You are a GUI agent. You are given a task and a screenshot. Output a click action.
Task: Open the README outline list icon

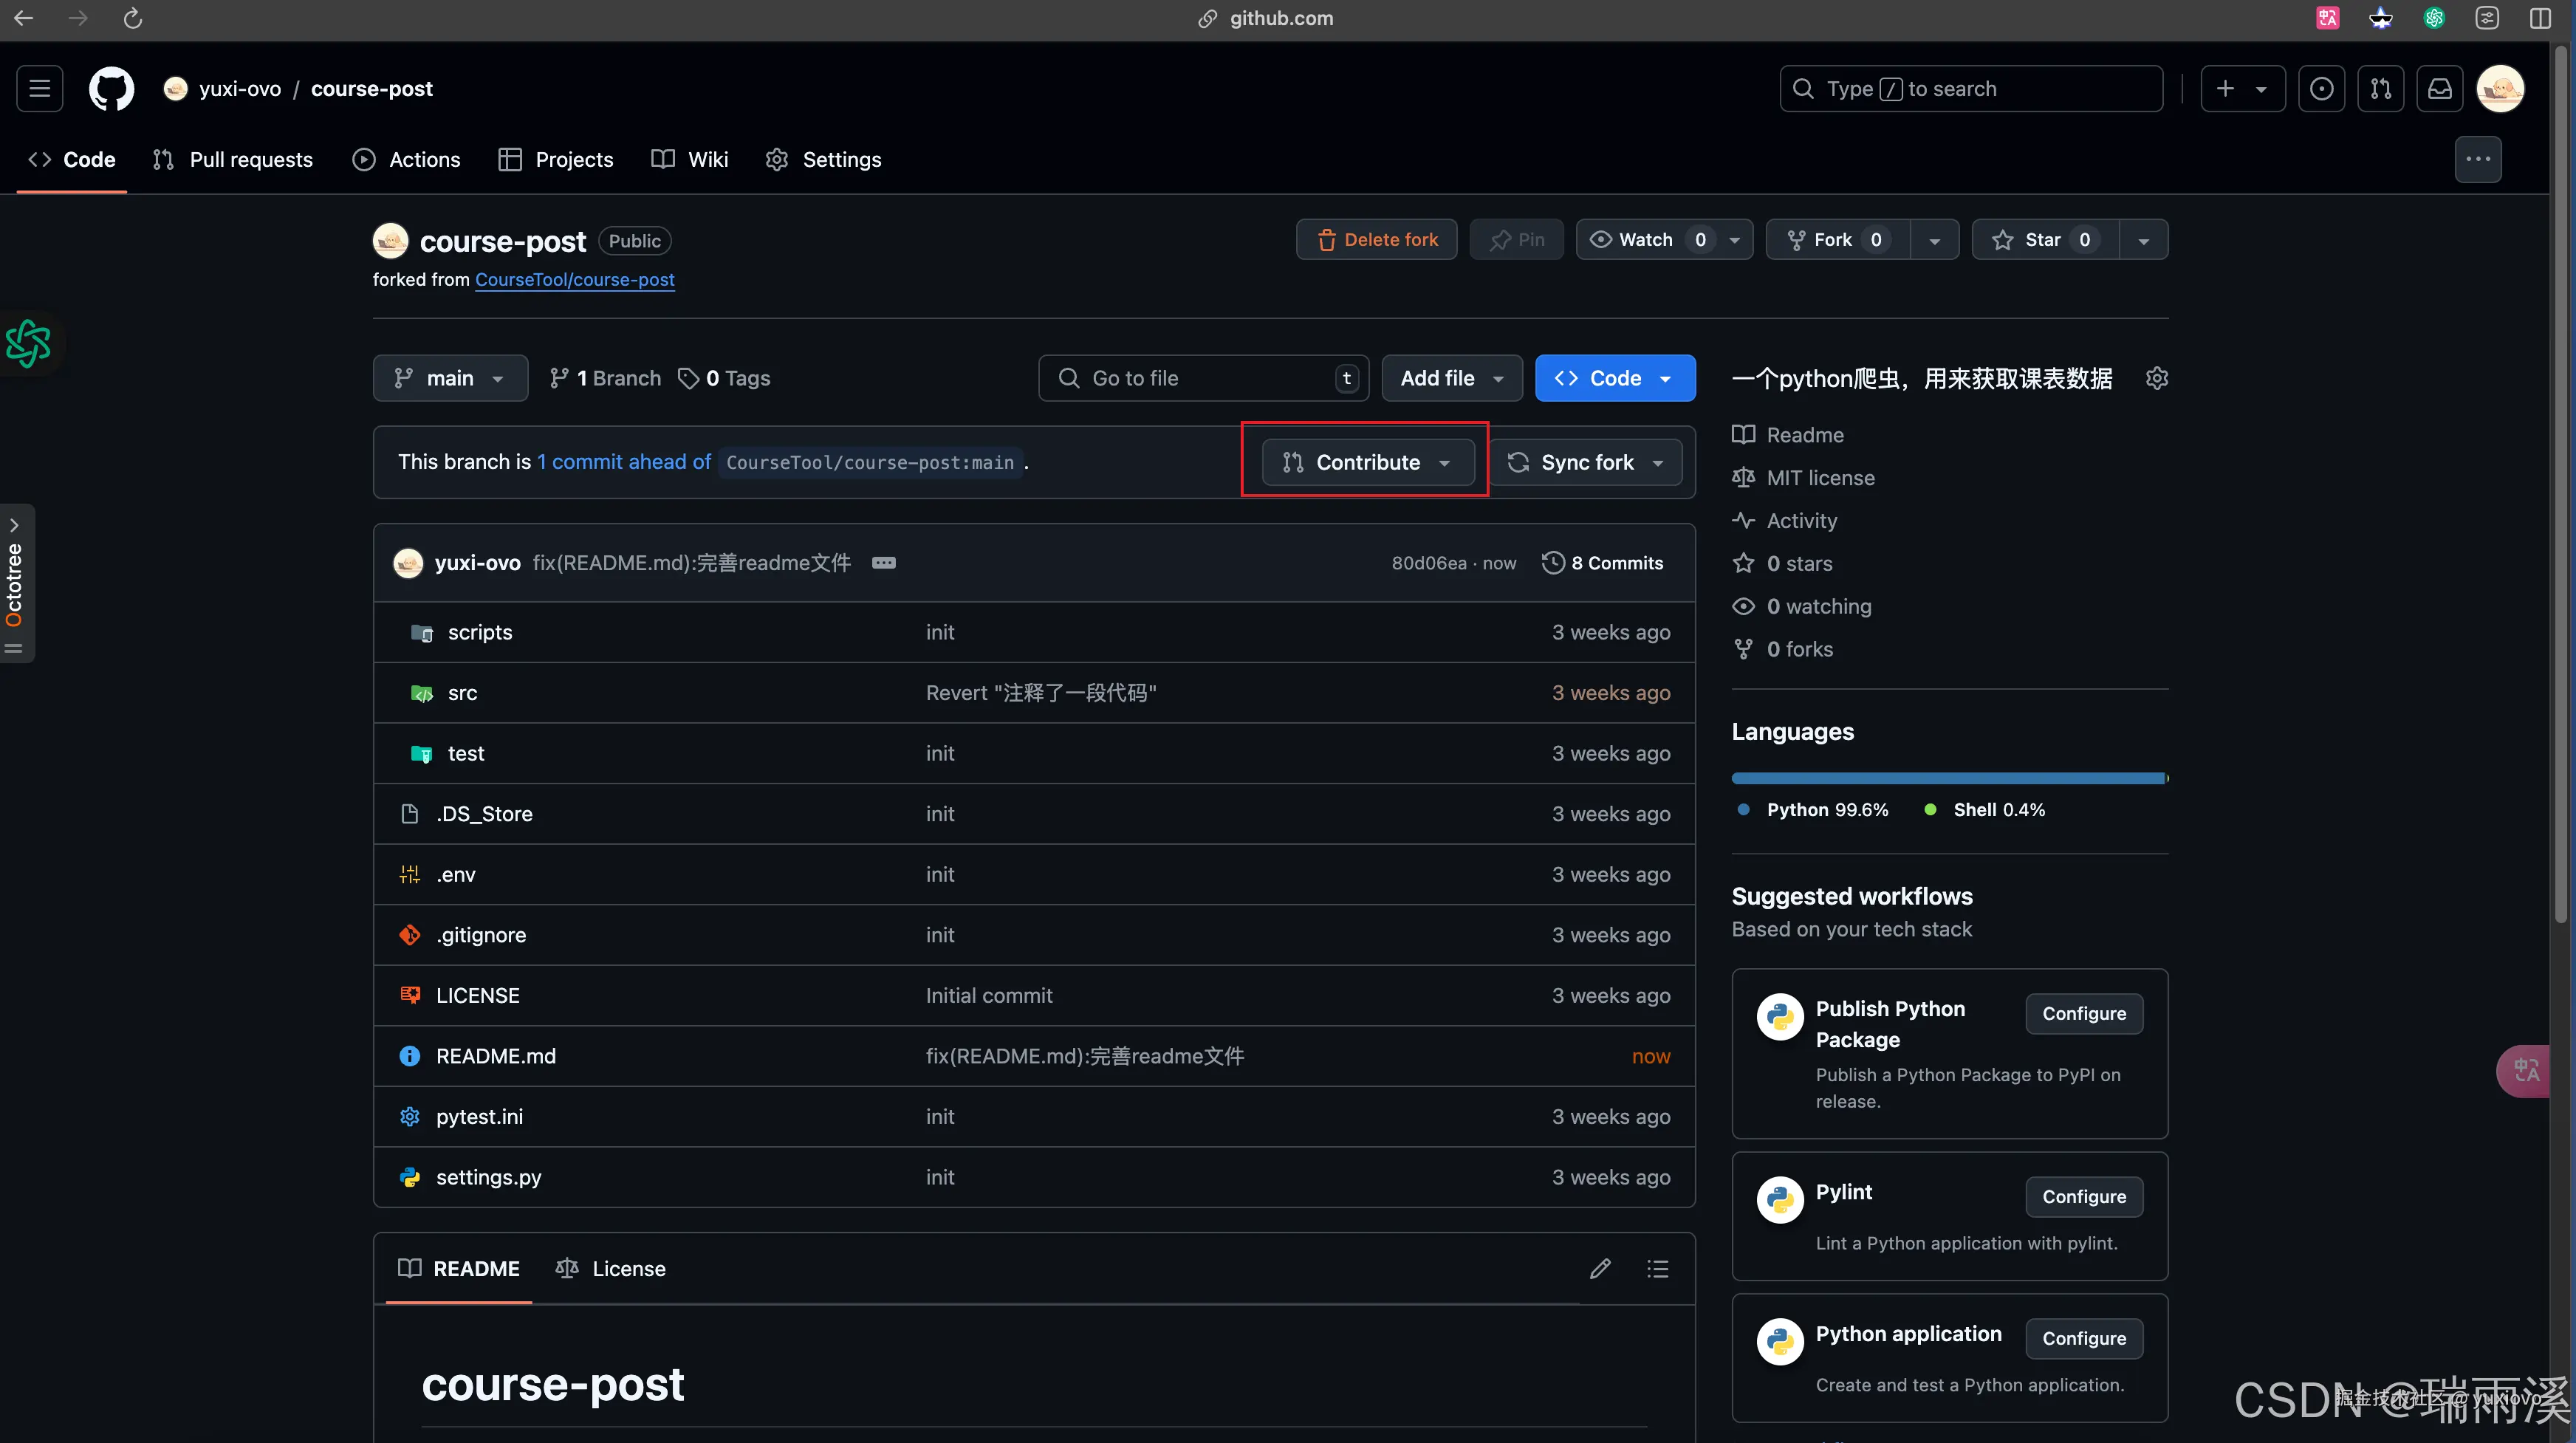(1657, 1268)
